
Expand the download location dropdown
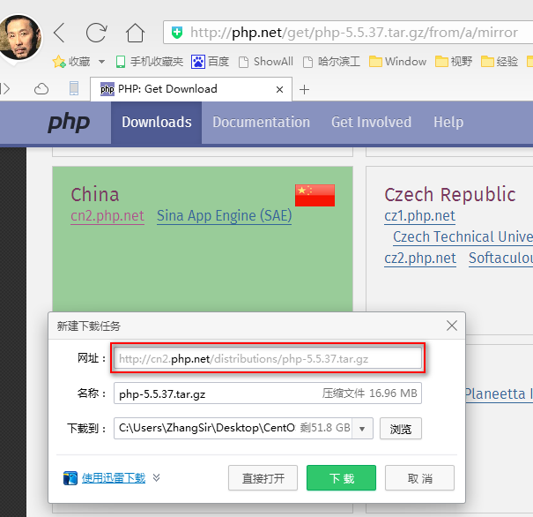362,429
